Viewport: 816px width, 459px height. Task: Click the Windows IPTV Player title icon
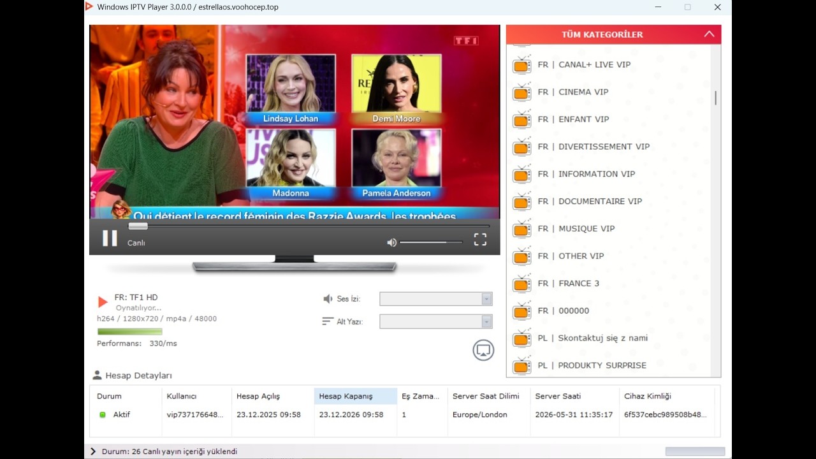(89, 7)
